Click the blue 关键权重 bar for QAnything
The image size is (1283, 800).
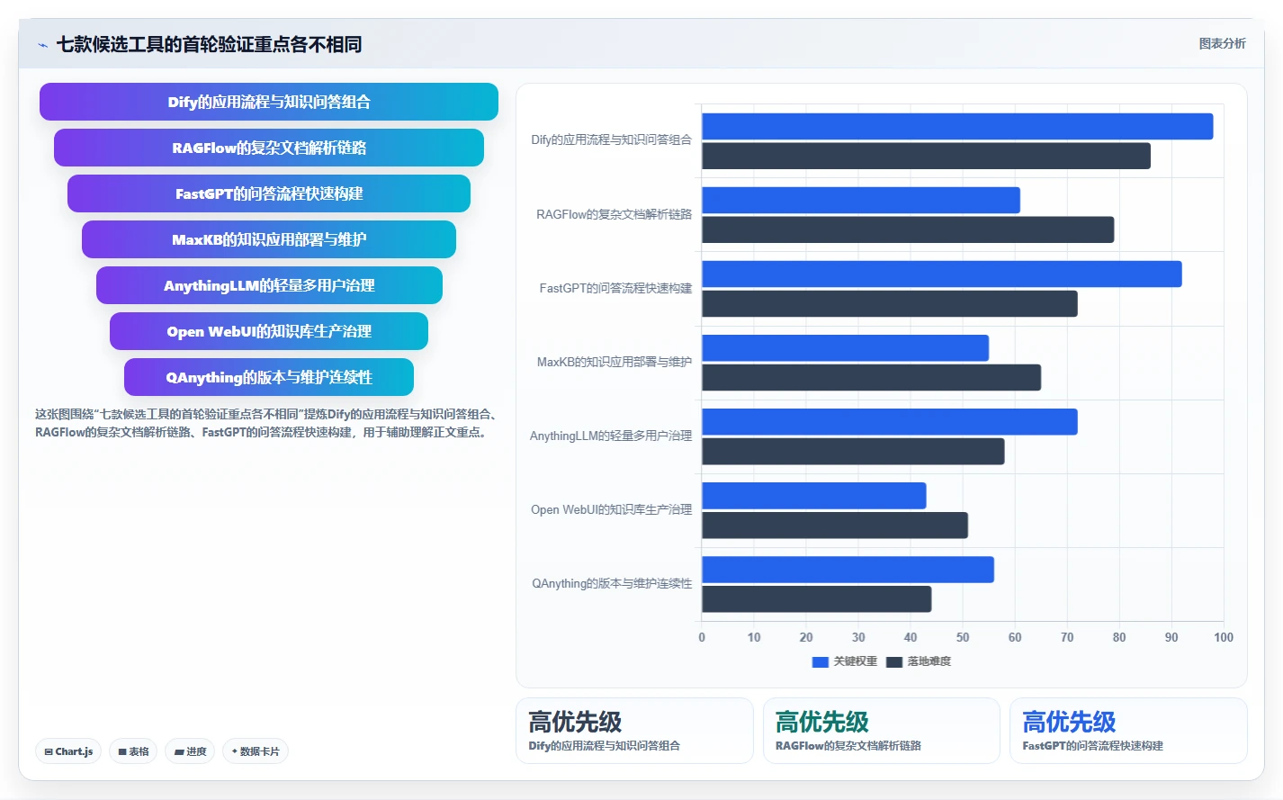coord(848,570)
